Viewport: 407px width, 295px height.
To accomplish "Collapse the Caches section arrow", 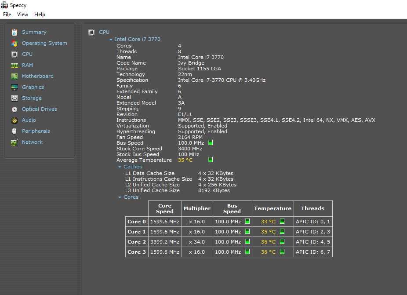I will tap(120, 167).
